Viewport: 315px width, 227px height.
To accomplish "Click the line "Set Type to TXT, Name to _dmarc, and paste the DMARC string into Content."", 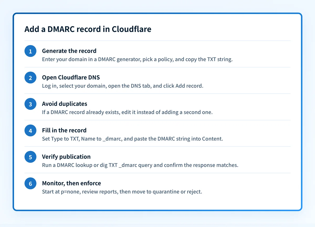I will (x=133, y=139).
